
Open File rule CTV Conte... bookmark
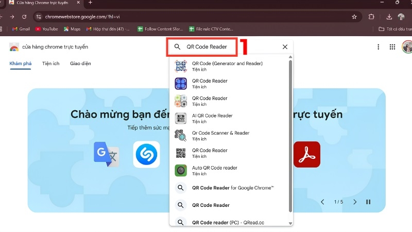[211, 29]
